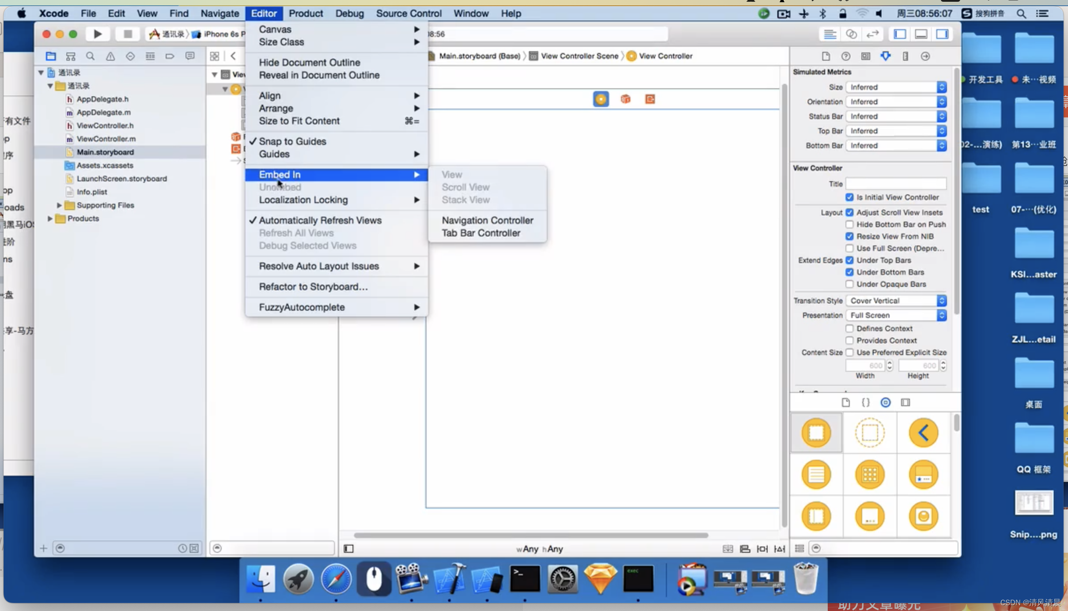Toggle Under Bottom Bars checkbox
This screenshot has height=611, width=1068.
coord(849,272)
